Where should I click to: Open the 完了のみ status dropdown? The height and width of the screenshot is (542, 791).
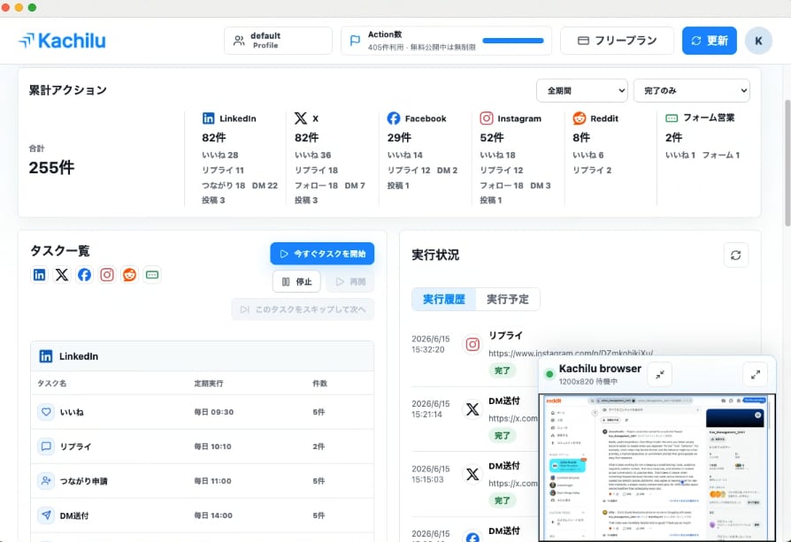pyautogui.click(x=692, y=91)
